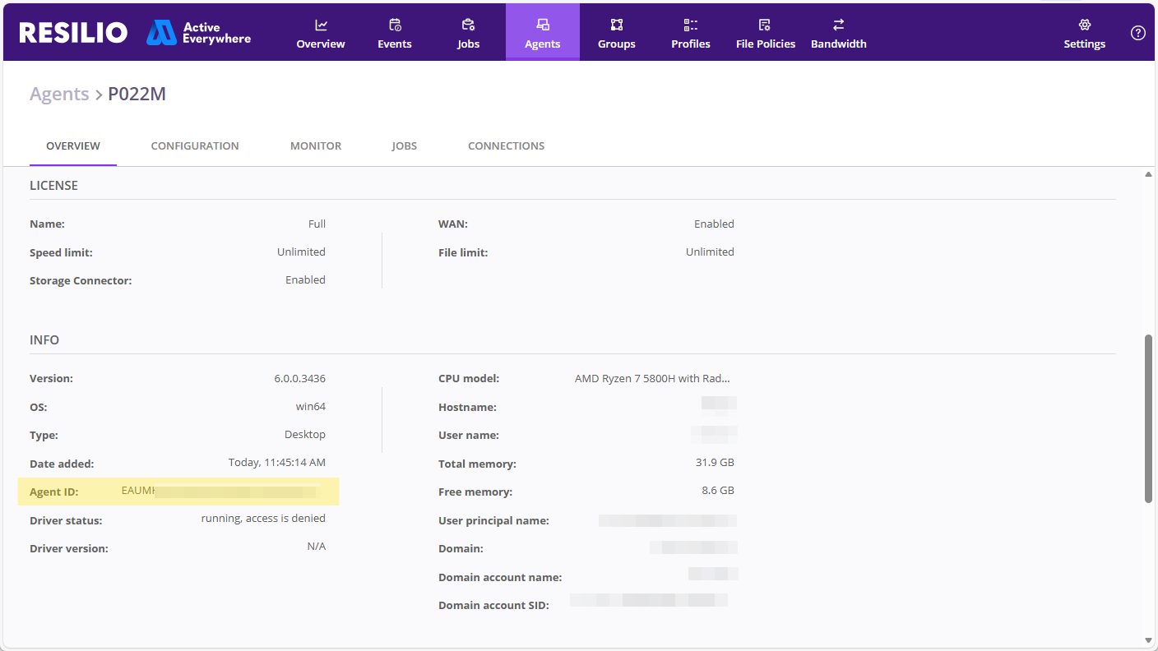Click the Hostname label

[x=467, y=407]
